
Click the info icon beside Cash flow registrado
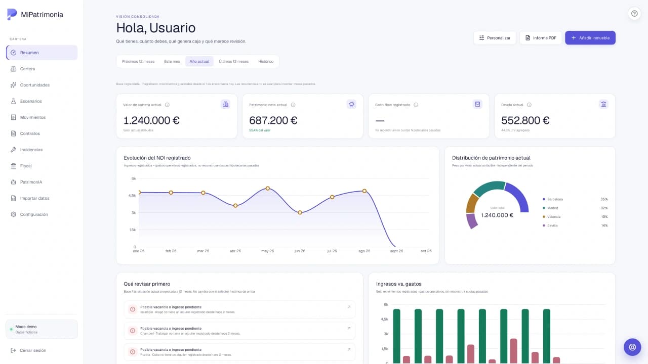coord(416,105)
